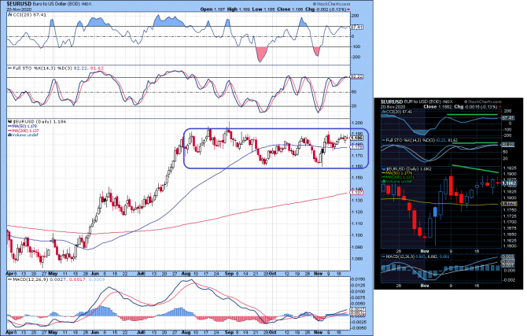Click the MA(200) 1.1371 legend on dark inset chart
The image size is (527, 336).
tap(398, 178)
